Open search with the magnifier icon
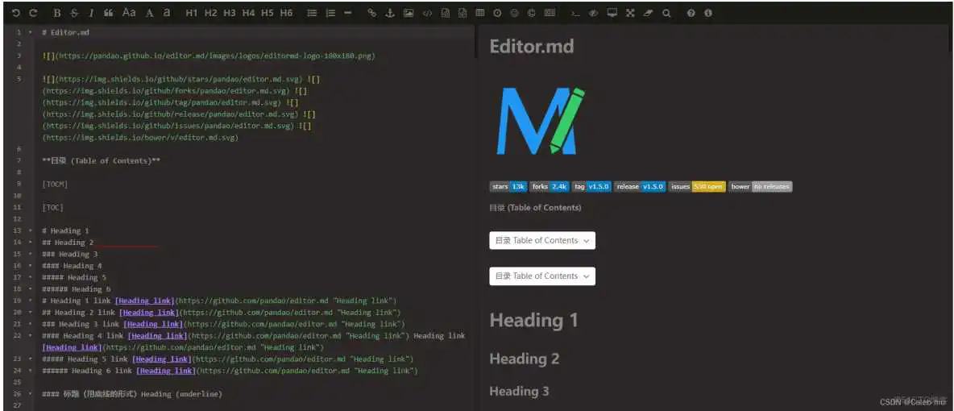 (x=666, y=13)
